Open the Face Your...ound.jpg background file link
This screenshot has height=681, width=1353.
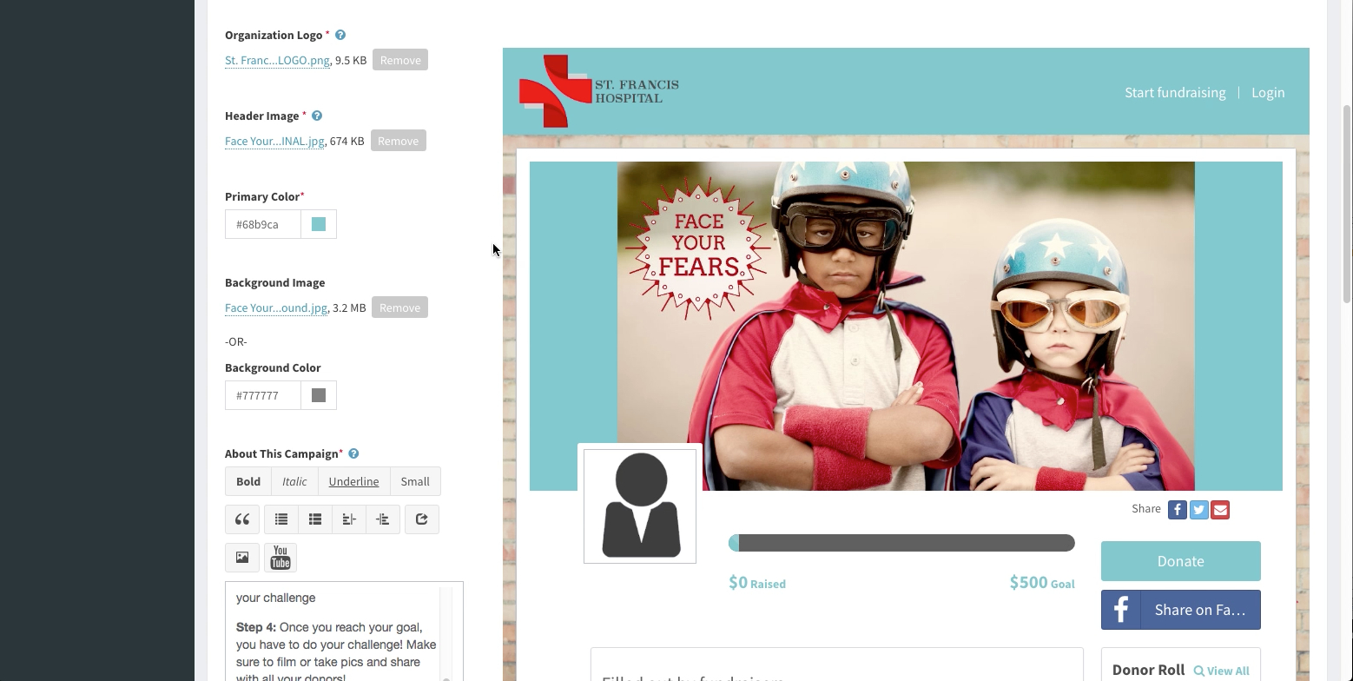point(276,307)
